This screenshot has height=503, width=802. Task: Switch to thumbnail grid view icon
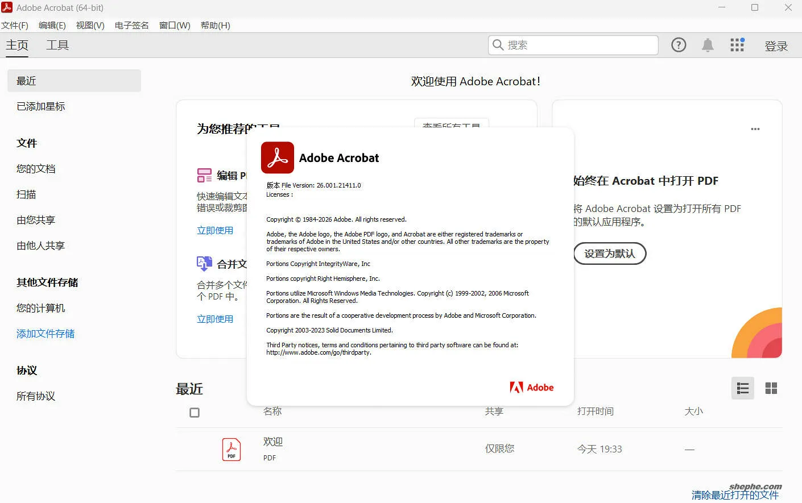click(x=771, y=388)
